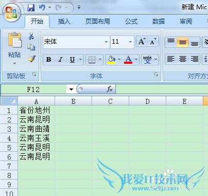Image resolution: width=208 pixels, height=196 pixels.
Task: Align text left
Action: (x=171, y=59)
